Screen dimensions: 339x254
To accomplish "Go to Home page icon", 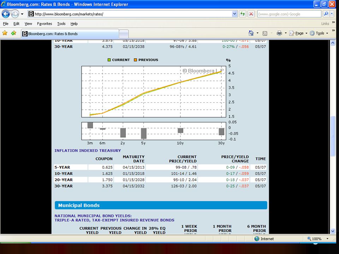I will pyautogui.click(x=251, y=33).
